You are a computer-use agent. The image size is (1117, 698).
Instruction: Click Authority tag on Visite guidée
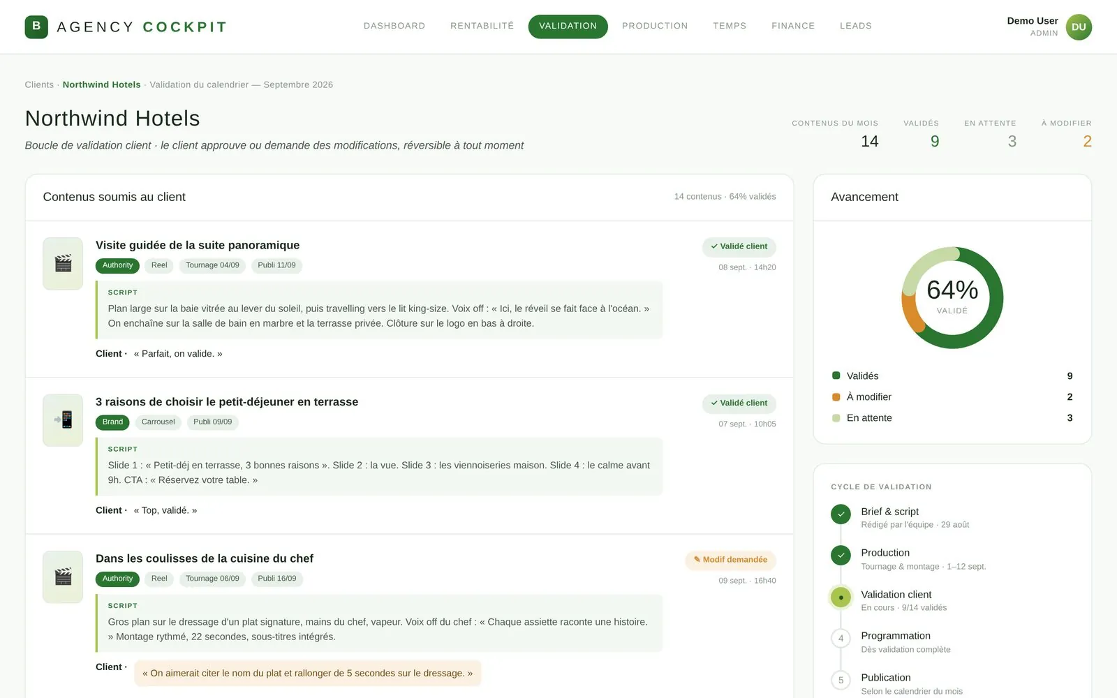[x=117, y=265]
